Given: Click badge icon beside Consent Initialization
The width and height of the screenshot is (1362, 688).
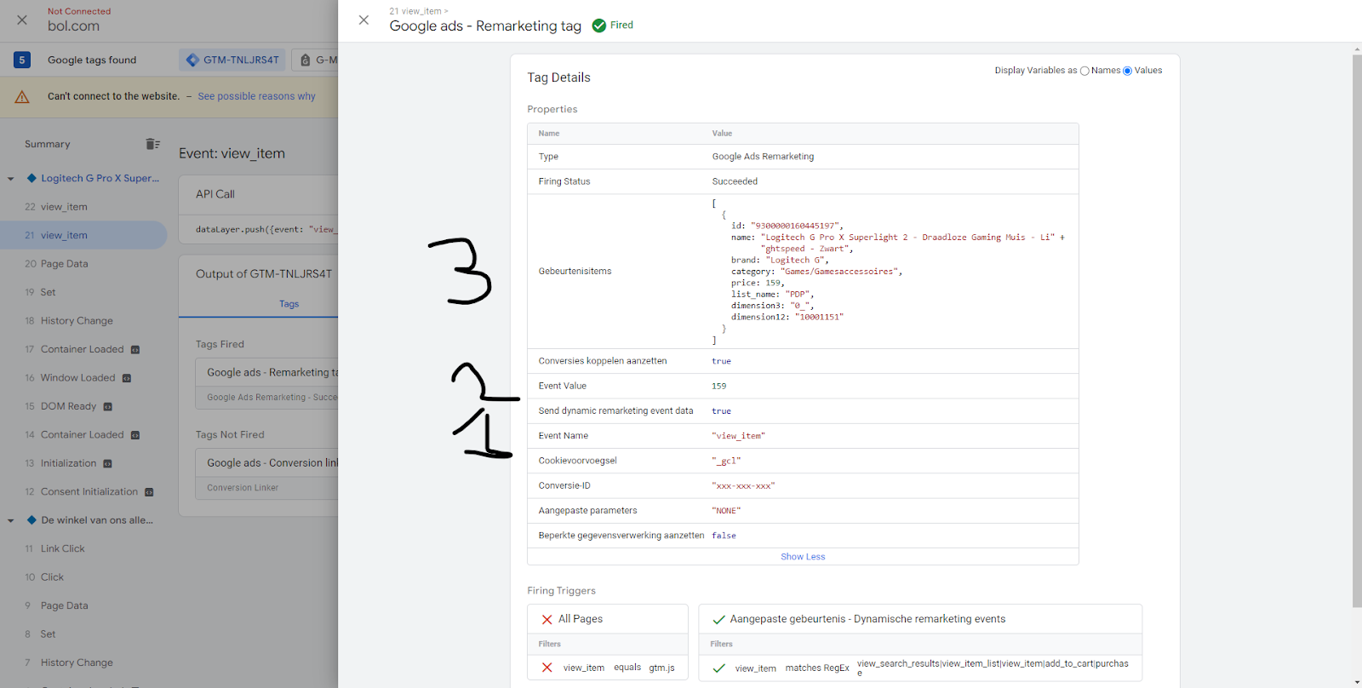Looking at the screenshot, I should click(149, 492).
